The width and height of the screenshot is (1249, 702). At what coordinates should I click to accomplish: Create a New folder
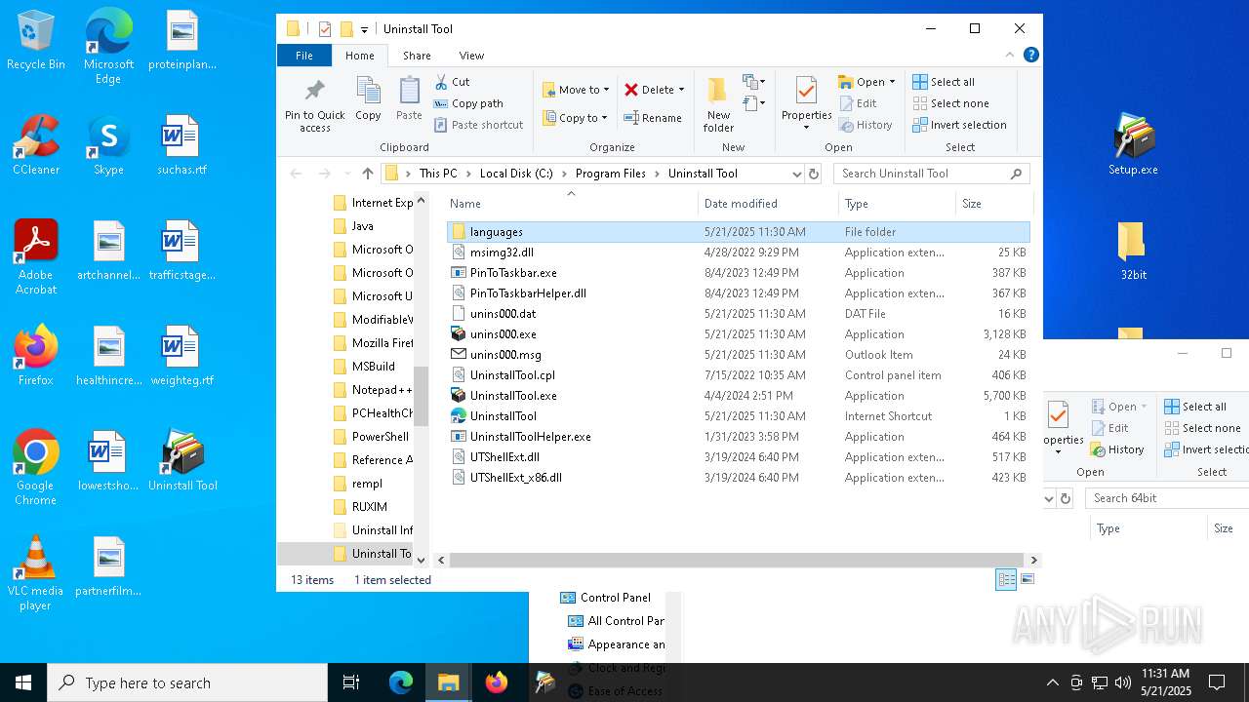pos(718,105)
